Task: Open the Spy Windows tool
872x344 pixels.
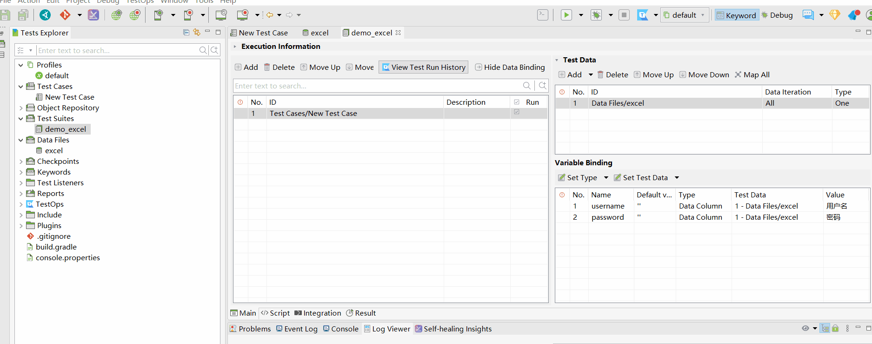Action: [x=221, y=15]
